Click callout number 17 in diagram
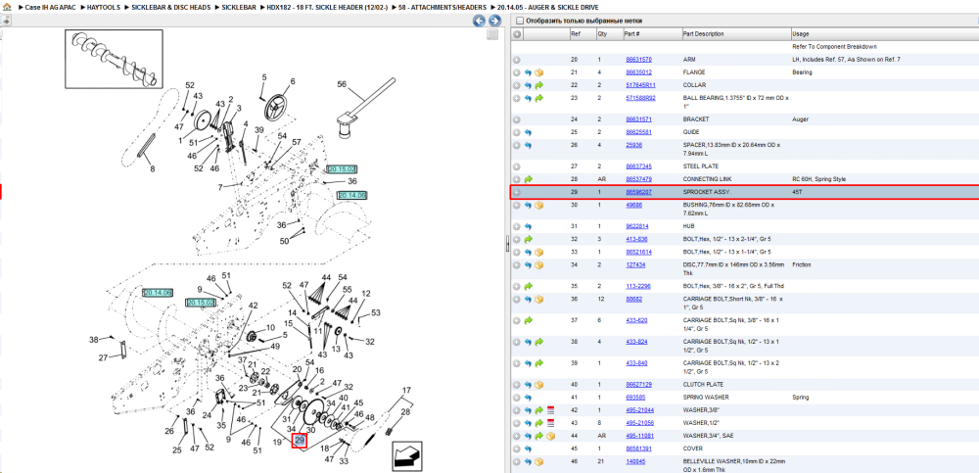This screenshot has height=473, width=979. pos(407,391)
